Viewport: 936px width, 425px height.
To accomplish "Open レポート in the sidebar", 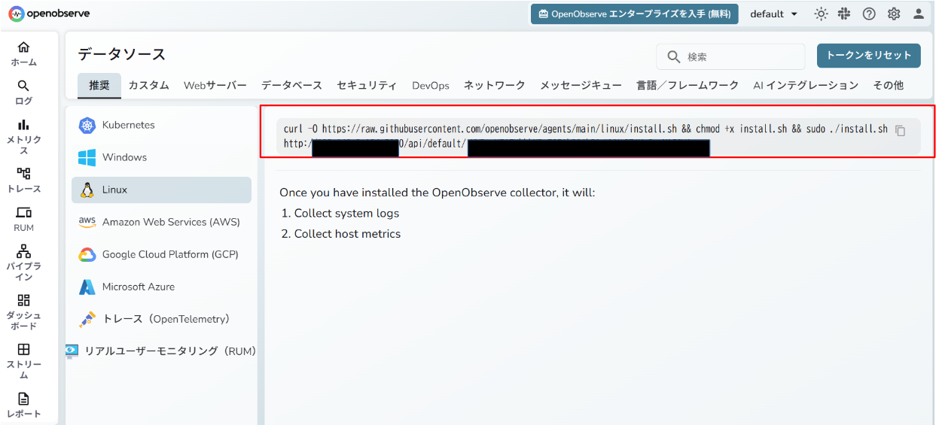I will 24,405.
